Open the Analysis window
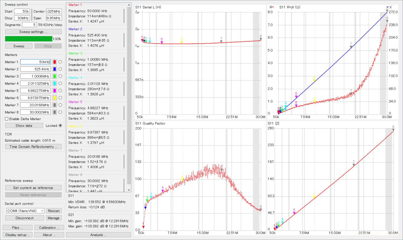This screenshot has width=403, height=240. 98,235
